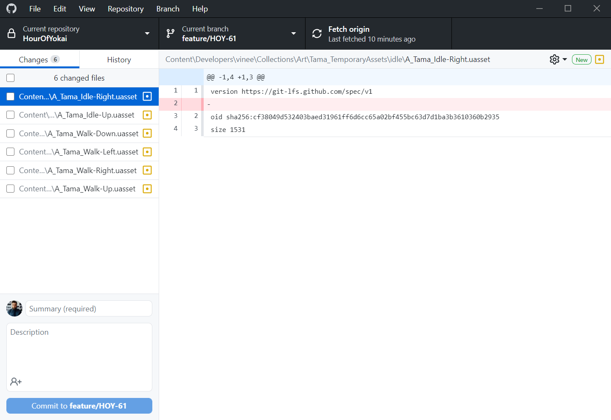Check the A_Tama_Walk-Down.uasset checkbox
The width and height of the screenshot is (611, 420).
coord(11,134)
